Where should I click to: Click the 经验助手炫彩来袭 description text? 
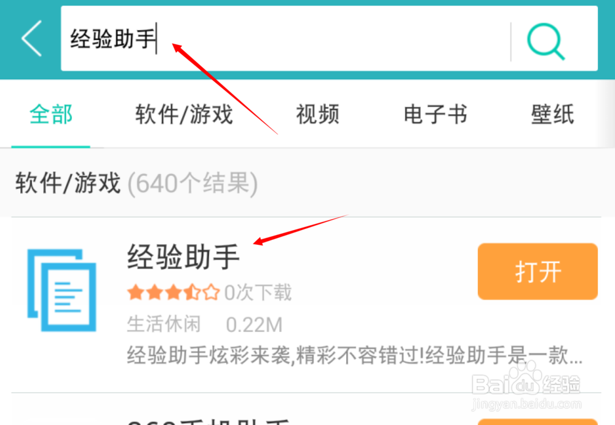pos(355,355)
